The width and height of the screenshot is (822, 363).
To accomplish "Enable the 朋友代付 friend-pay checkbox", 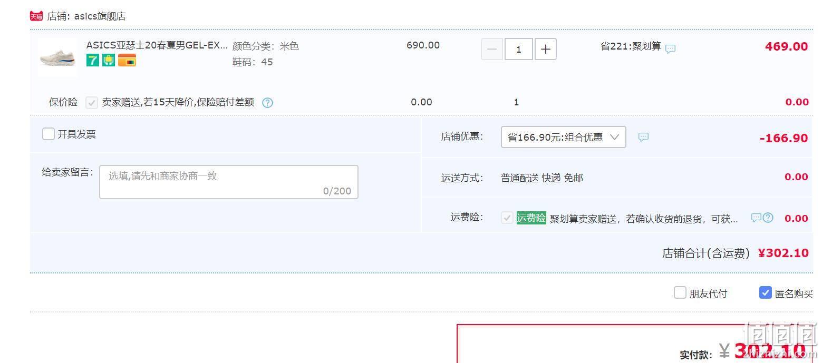I will [680, 292].
